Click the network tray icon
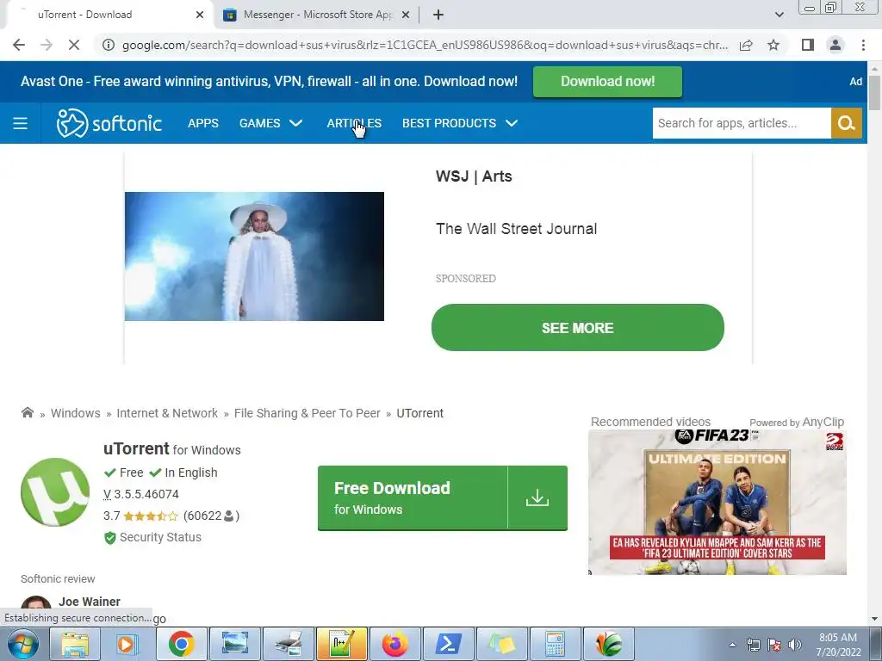The height and width of the screenshot is (661, 882). coord(753,645)
